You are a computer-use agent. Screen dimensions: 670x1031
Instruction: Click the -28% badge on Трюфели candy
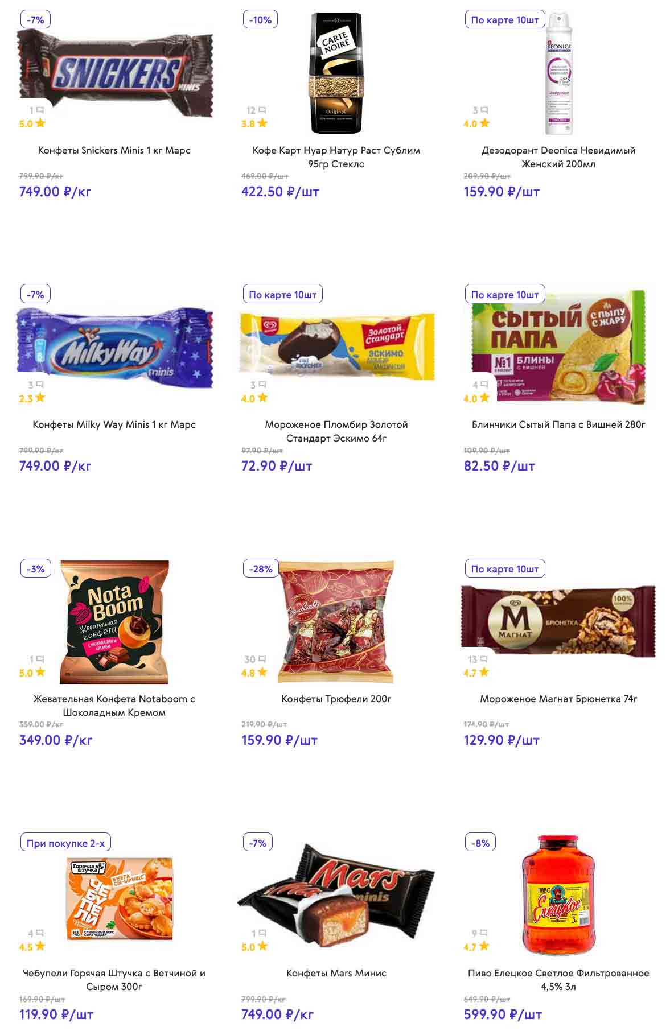pyautogui.click(x=261, y=568)
